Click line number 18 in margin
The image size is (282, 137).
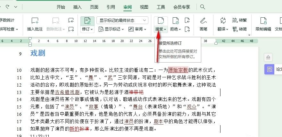pyautogui.click(x=19, y=129)
